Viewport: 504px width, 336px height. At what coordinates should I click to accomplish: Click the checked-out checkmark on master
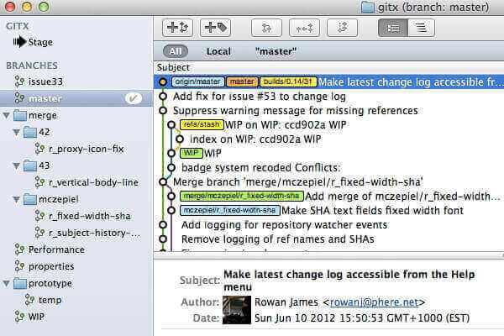pyautogui.click(x=133, y=98)
